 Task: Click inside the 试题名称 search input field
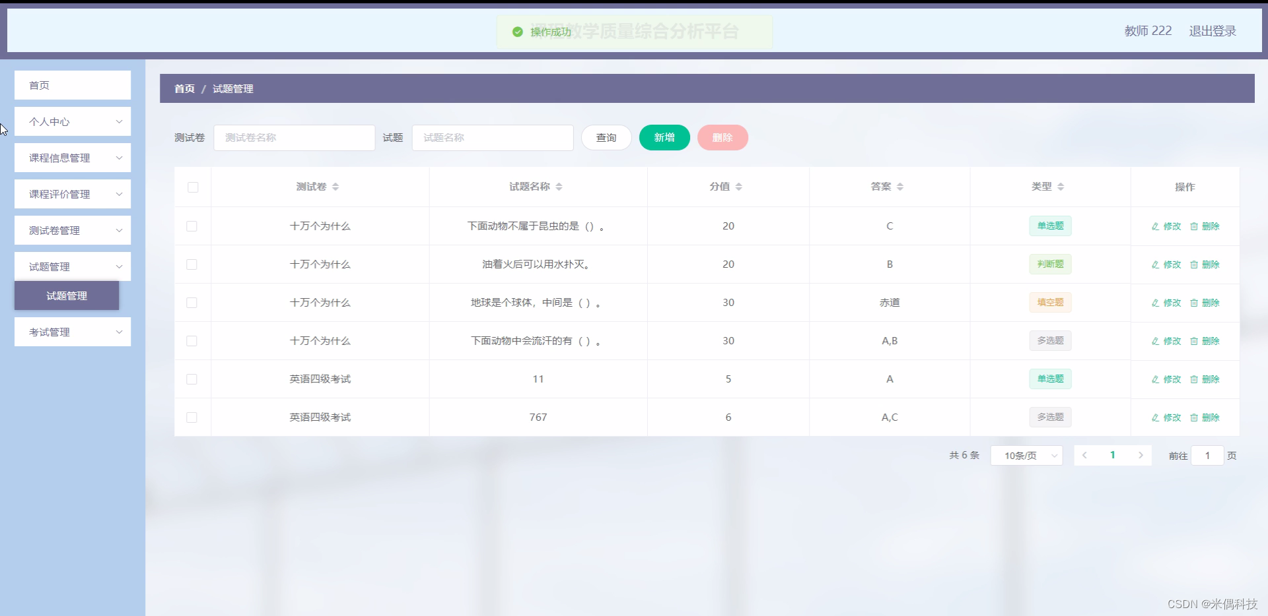pyautogui.click(x=492, y=137)
